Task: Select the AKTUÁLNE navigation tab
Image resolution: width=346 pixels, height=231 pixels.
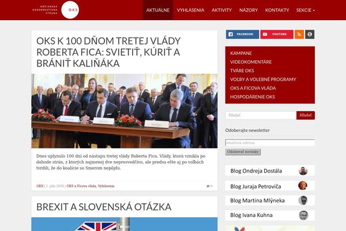Action: [158, 10]
